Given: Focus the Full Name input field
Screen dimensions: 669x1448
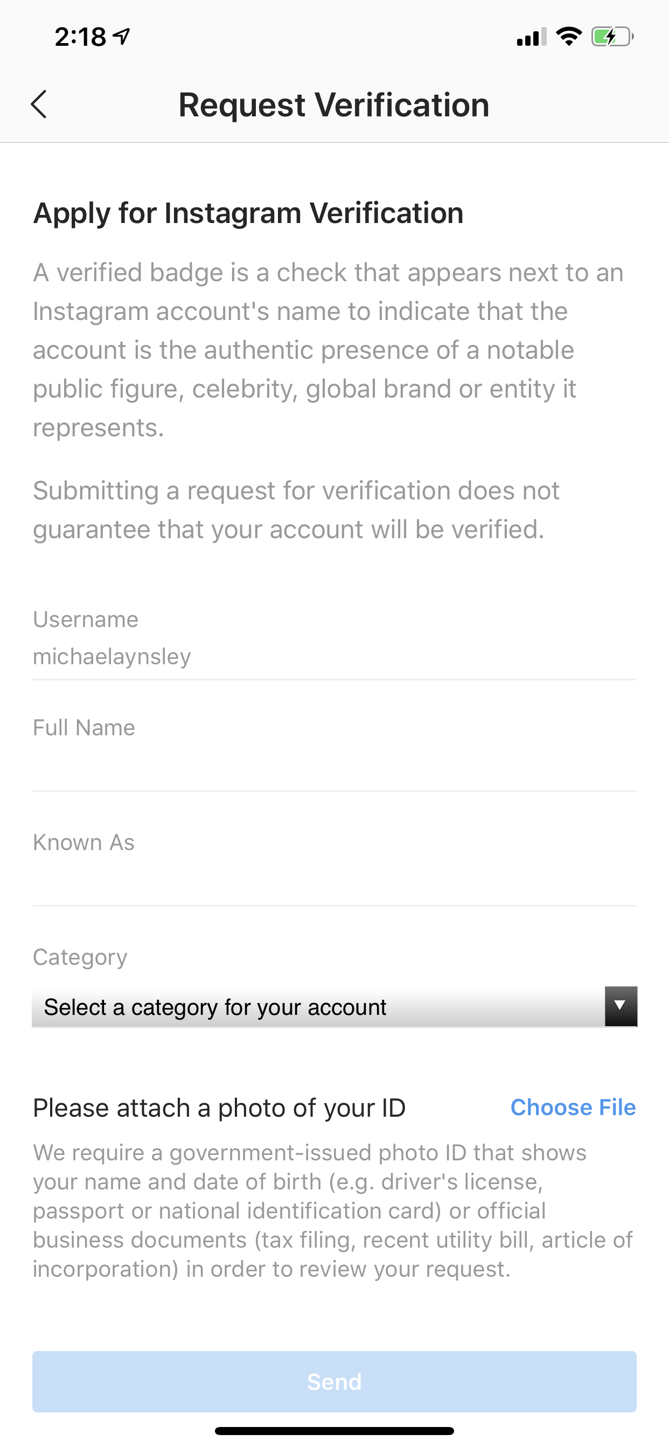Looking at the screenshot, I should pos(334,764).
